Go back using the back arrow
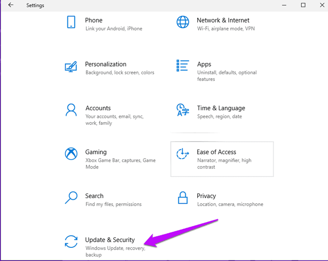 [x=11, y=5]
